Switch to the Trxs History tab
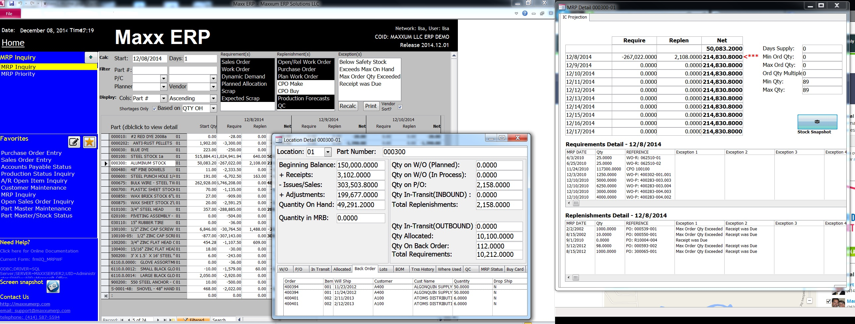The width and height of the screenshot is (855, 324). [422, 269]
